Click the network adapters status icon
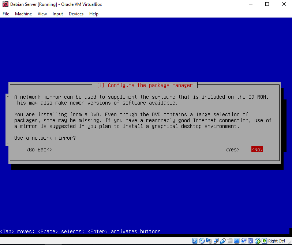The width and height of the screenshot is (292, 245). [216, 241]
